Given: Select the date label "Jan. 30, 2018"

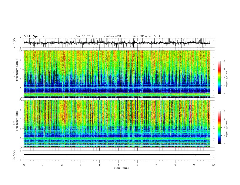Looking at the screenshot, I should tap(85, 36).
